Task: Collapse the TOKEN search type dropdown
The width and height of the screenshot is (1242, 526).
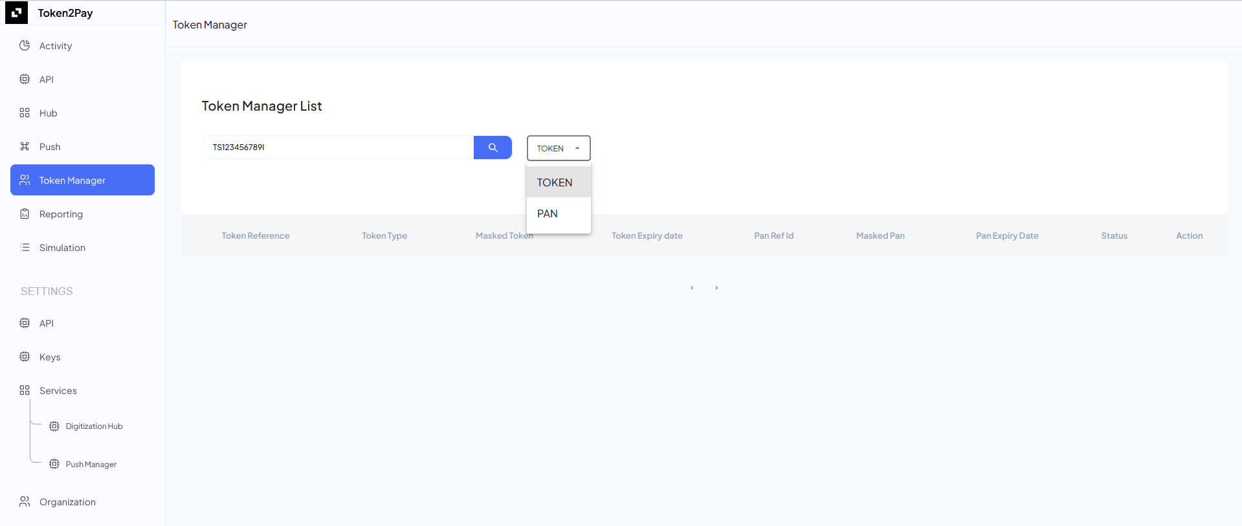Action: 559,148
